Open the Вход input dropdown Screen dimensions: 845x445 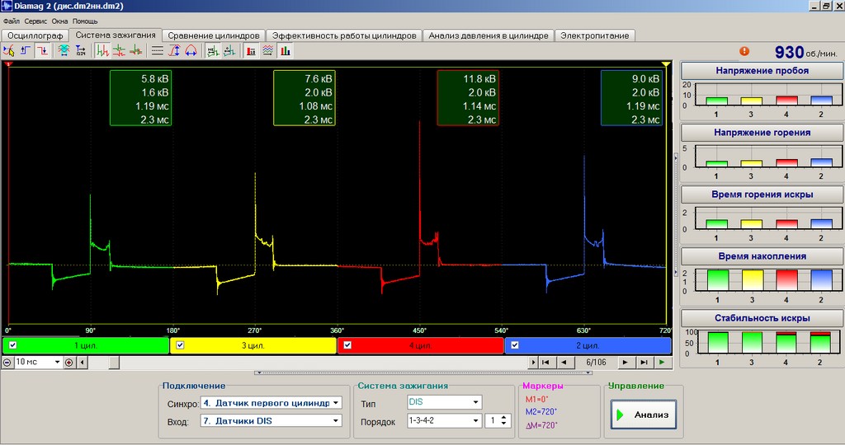335,421
